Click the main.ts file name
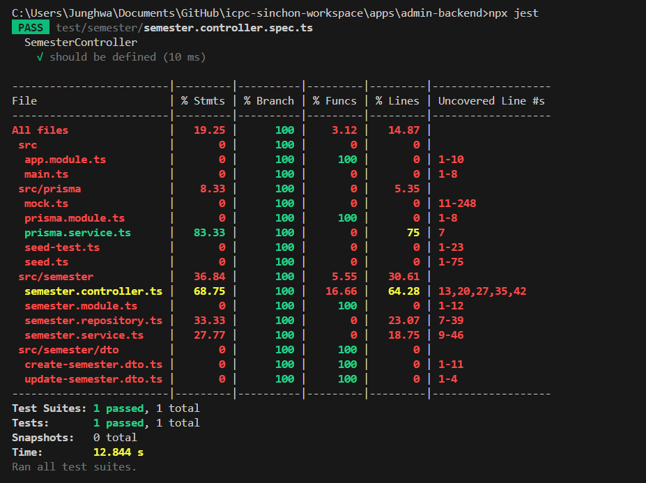The height and width of the screenshot is (483, 646). (x=46, y=174)
